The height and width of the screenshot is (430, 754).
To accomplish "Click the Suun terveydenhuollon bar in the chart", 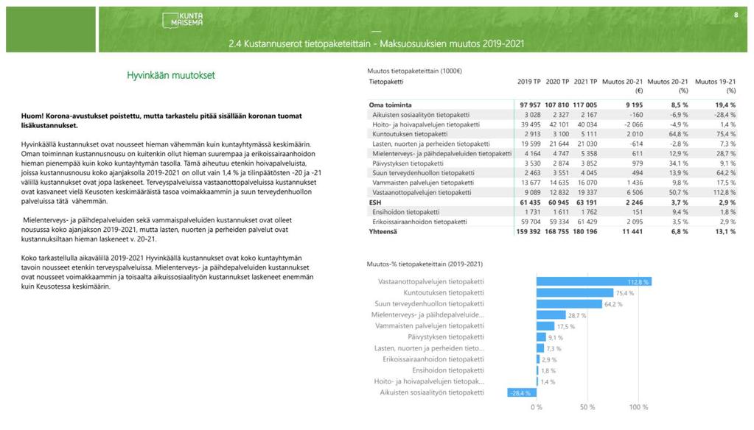I will click(x=569, y=303).
